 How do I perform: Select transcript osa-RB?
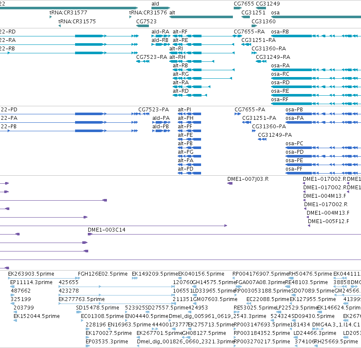pos(280,32)
